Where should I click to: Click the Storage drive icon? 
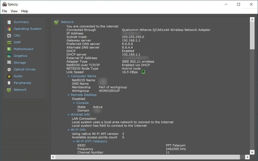click(x=8, y=62)
